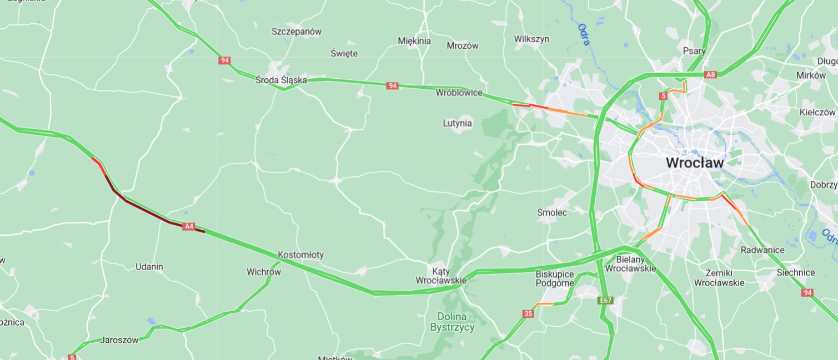The width and height of the screenshot is (838, 360).
Task: Click the route 5 shield north of Wrocław
Action: [663, 96]
